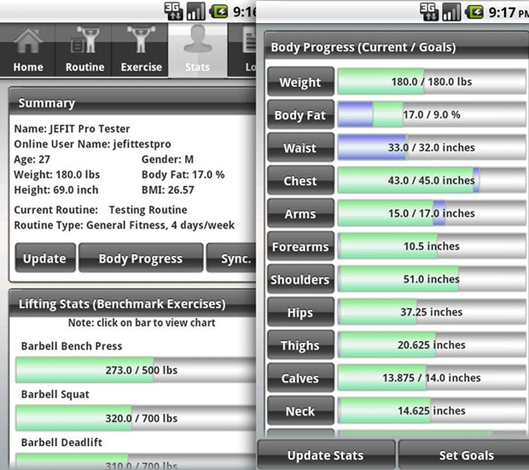Click the 43.0 / 45.0 inches chest bar
Viewport: 529px width, 470px height.
432,181
